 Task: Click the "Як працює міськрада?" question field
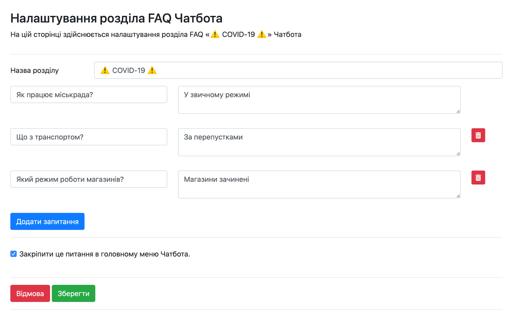coord(89,95)
